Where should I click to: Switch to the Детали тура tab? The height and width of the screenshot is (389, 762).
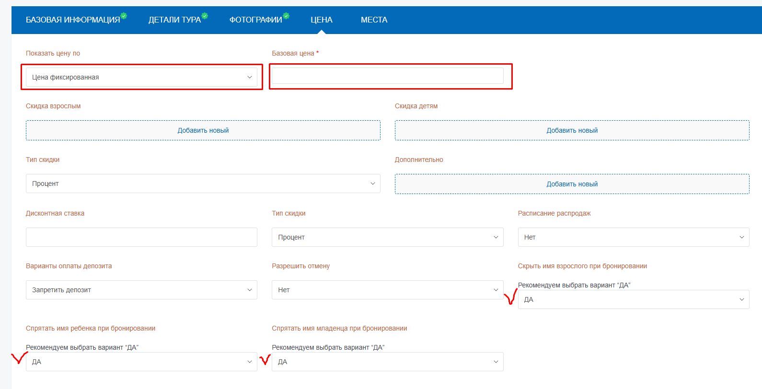coord(174,20)
